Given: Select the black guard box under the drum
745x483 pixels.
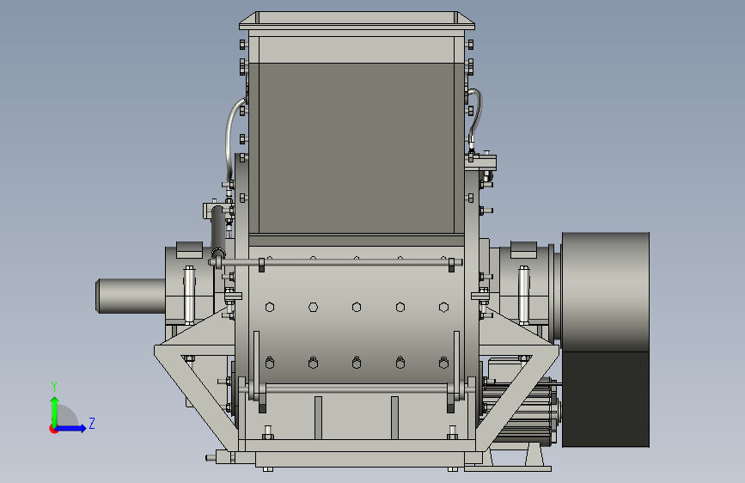Looking at the screenshot, I should coord(605,400).
